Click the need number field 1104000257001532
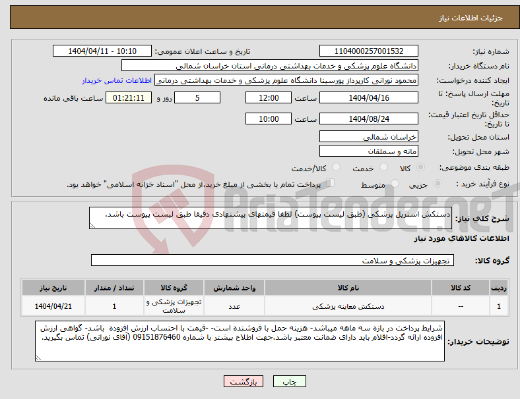 pyautogui.click(x=368, y=51)
